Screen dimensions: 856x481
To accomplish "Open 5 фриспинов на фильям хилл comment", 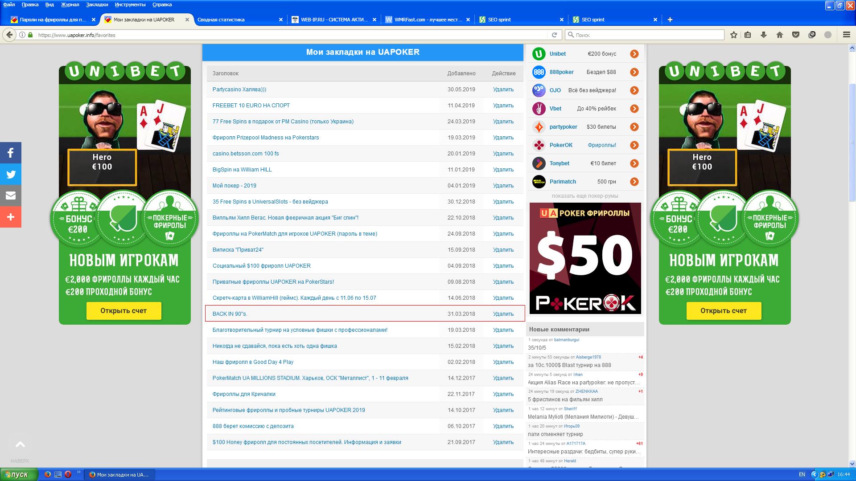I will (565, 399).
